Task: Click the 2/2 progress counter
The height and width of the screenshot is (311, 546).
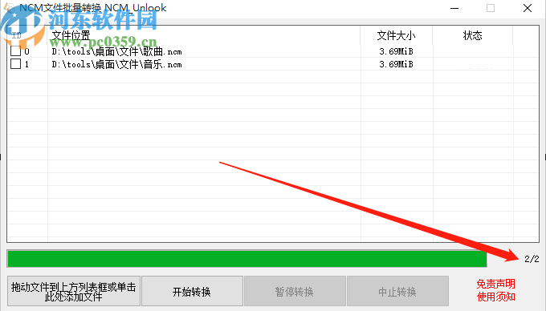Action: (x=532, y=259)
